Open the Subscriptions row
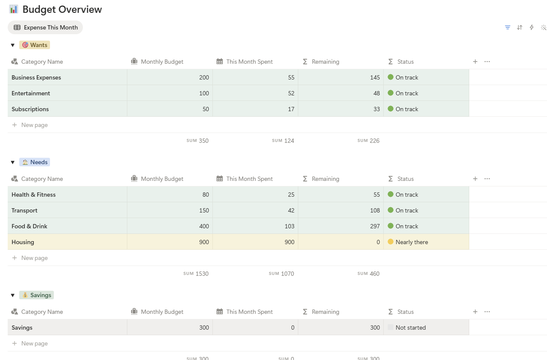 238,109
